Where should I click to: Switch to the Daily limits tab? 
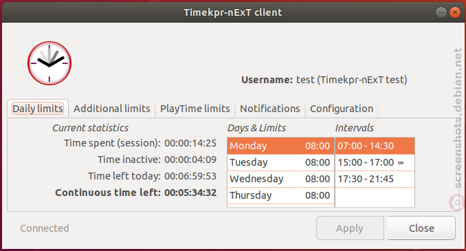click(38, 109)
